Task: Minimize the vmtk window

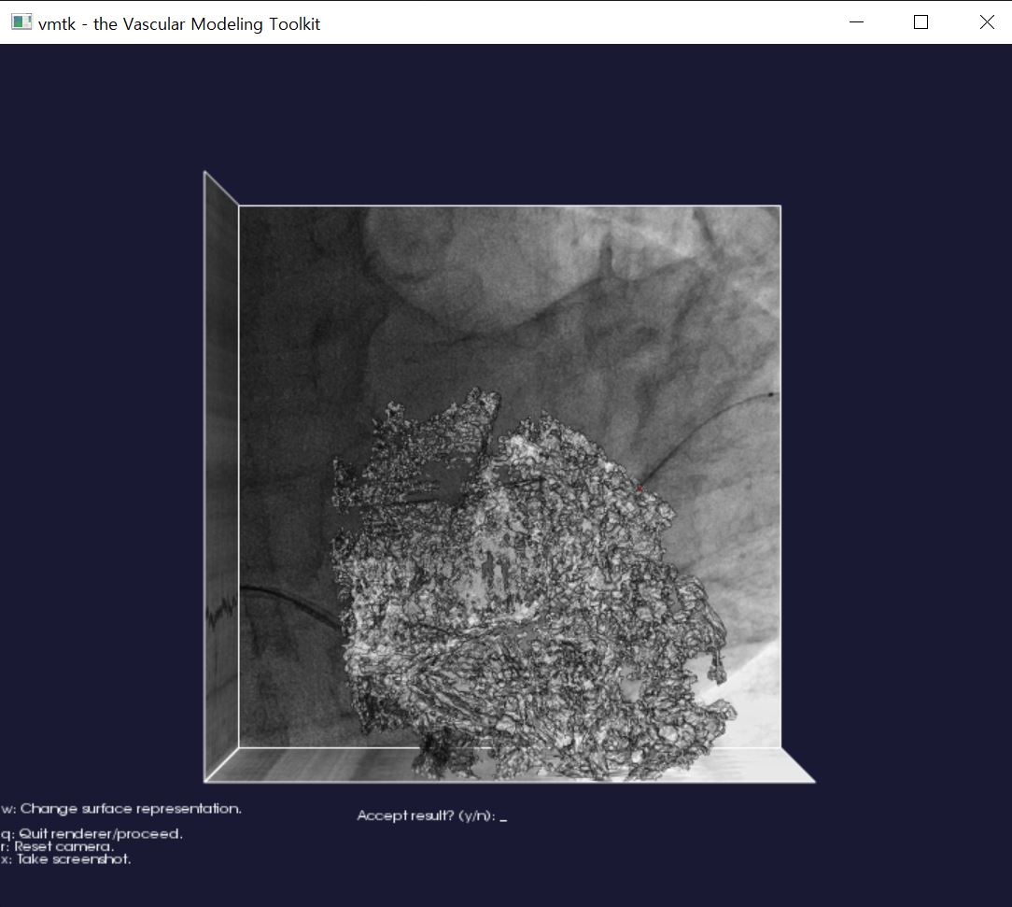Action: pos(856,21)
